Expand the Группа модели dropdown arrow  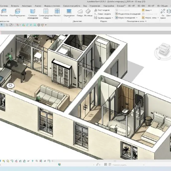point(112,18)
